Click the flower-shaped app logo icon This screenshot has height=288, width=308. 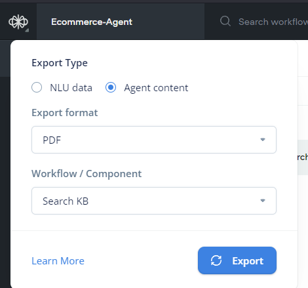[x=18, y=22]
